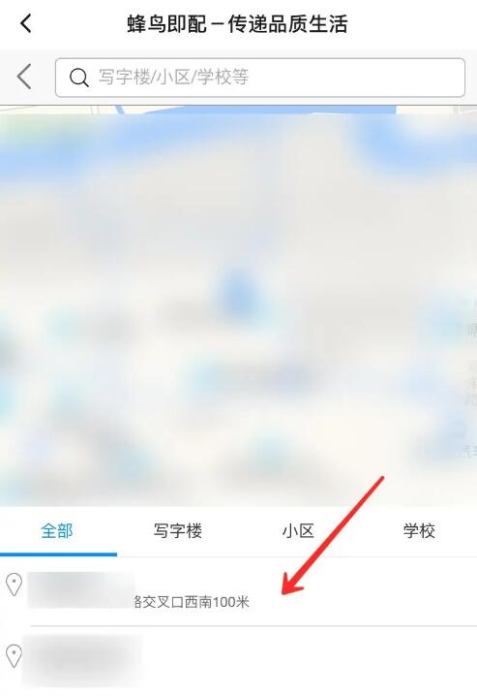This screenshot has width=477, height=696.
Task: Switch to the 学校 tab
Action: tap(419, 530)
